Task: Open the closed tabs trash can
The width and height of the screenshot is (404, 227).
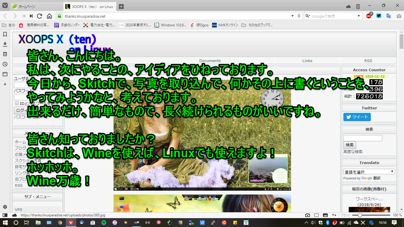Action: (x=358, y=7)
